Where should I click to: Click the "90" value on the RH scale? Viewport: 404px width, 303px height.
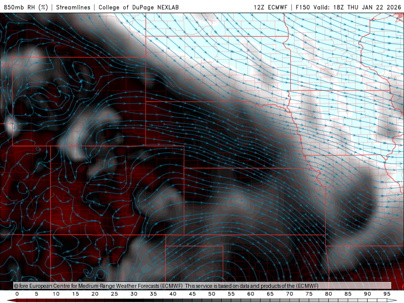(x=368, y=294)
